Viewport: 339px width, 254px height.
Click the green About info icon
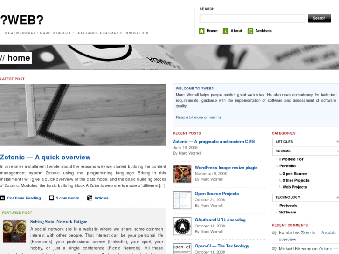pos(226,31)
